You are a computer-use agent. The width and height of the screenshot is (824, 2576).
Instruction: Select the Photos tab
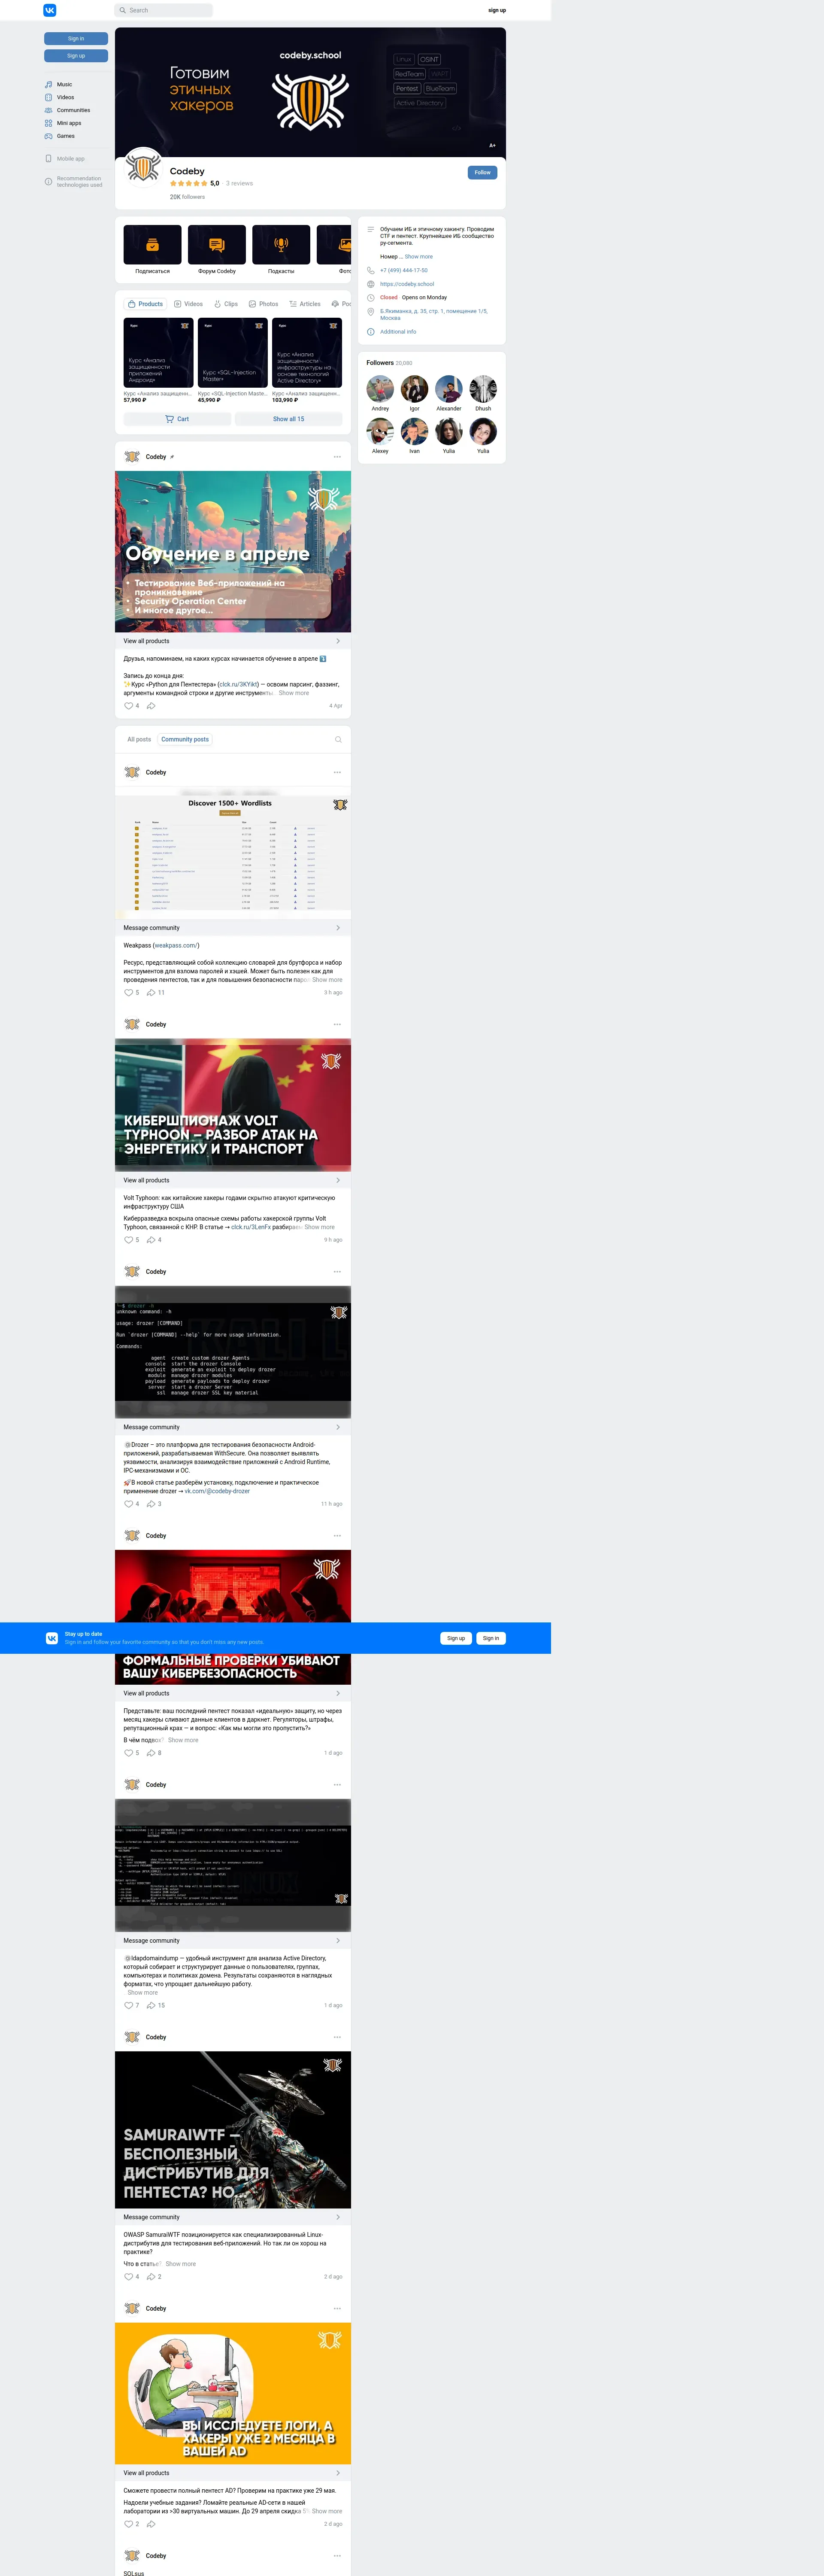[x=263, y=304]
